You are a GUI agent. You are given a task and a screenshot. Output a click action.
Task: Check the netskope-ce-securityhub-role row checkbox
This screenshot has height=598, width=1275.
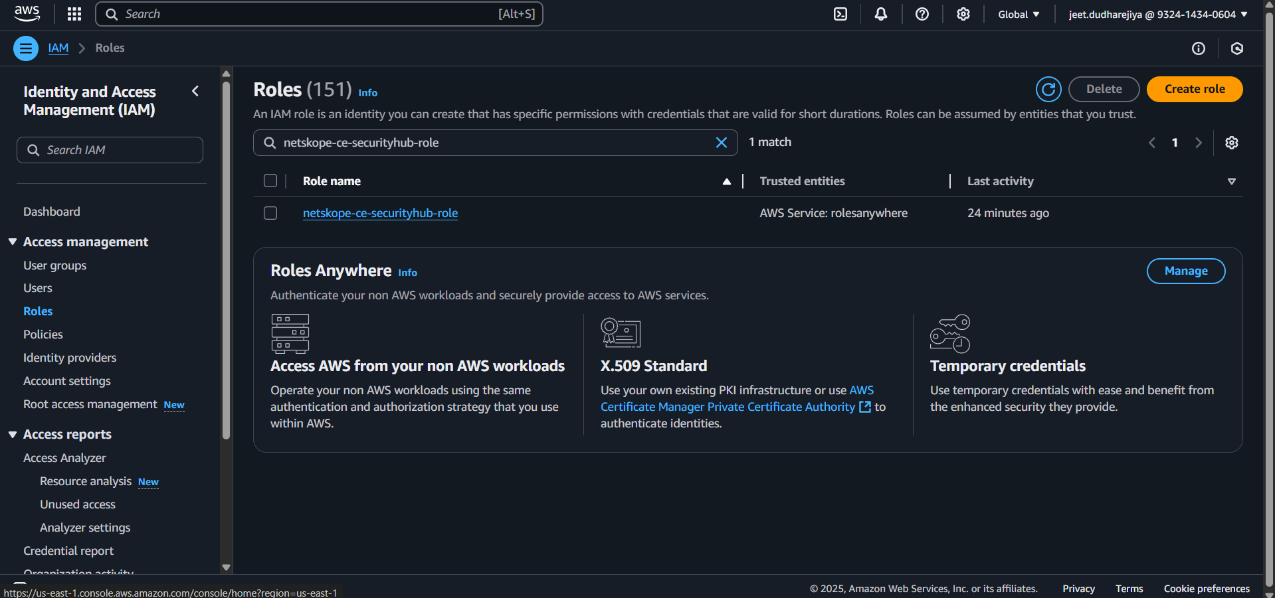point(270,213)
